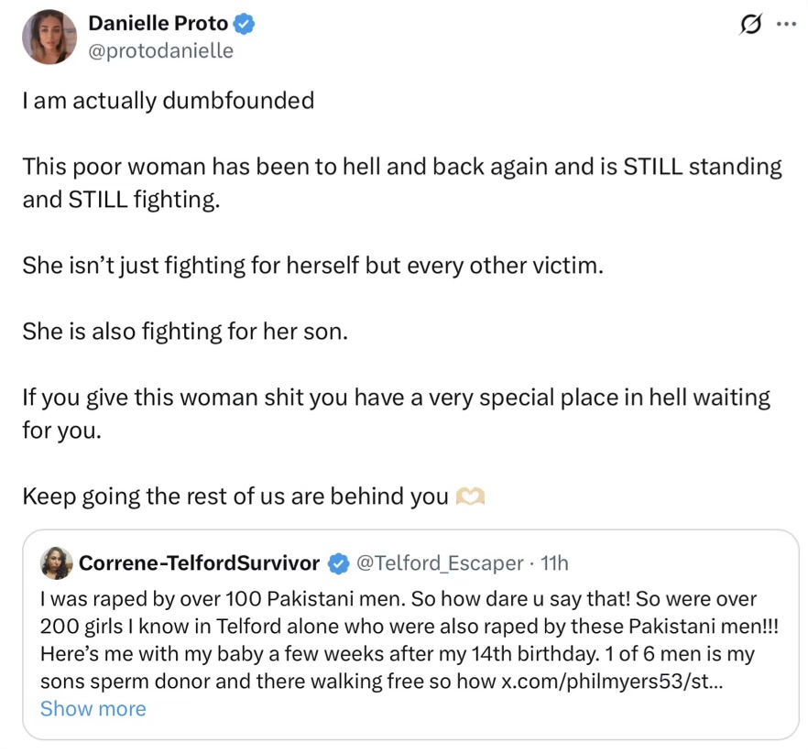Click the "I am actually dumbfounded" line
Screen dimensions: 808x753
pyautogui.click(x=168, y=101)
